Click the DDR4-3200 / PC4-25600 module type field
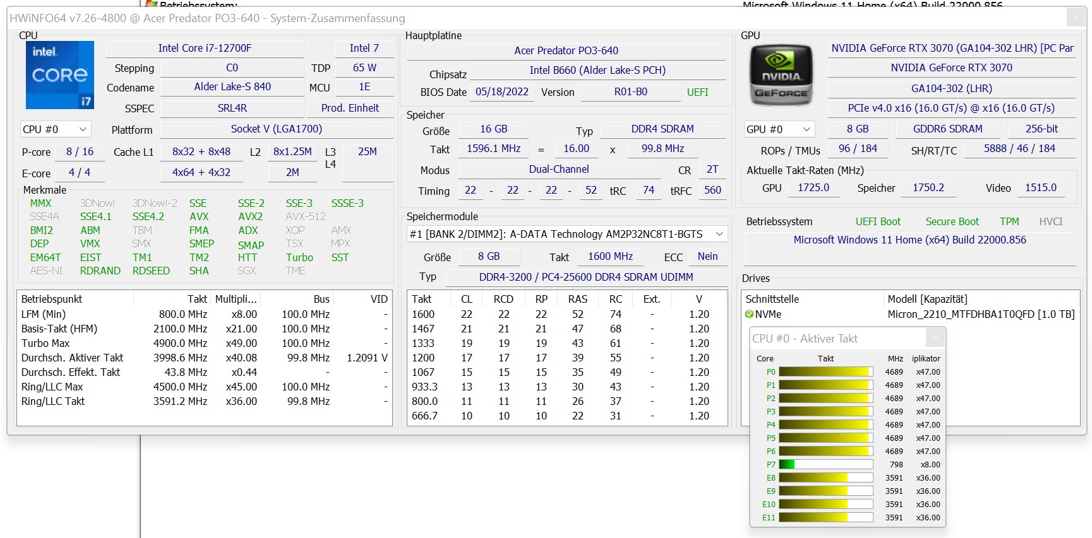This screenshot has height=538, width=1092. [586, 277]
